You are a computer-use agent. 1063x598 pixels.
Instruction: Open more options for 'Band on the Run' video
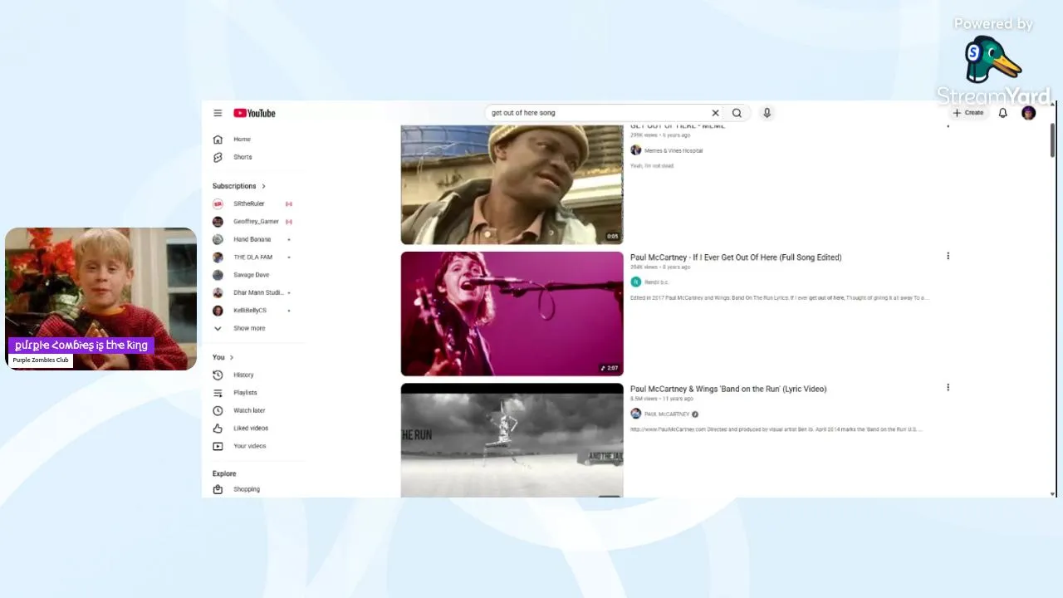pyautogui.click(x=948, y=387)
